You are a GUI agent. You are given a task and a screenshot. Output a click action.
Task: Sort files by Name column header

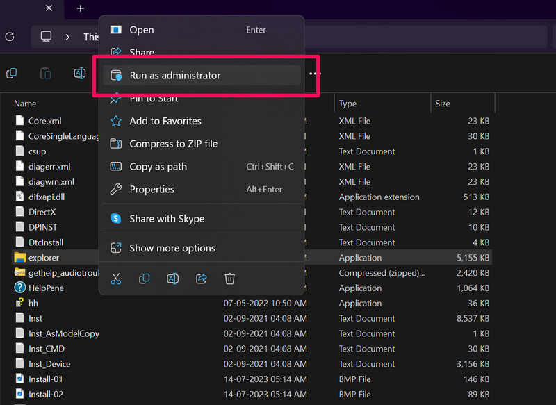pos(26,104)
